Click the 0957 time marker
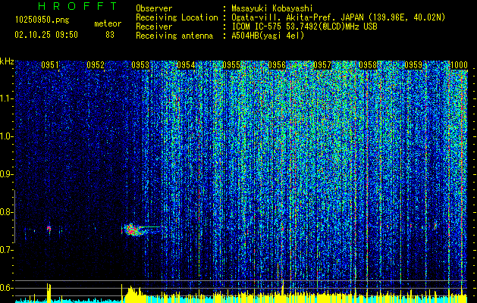Image resolution: width=477 pixels, height=303 pixels. point(322,65)
